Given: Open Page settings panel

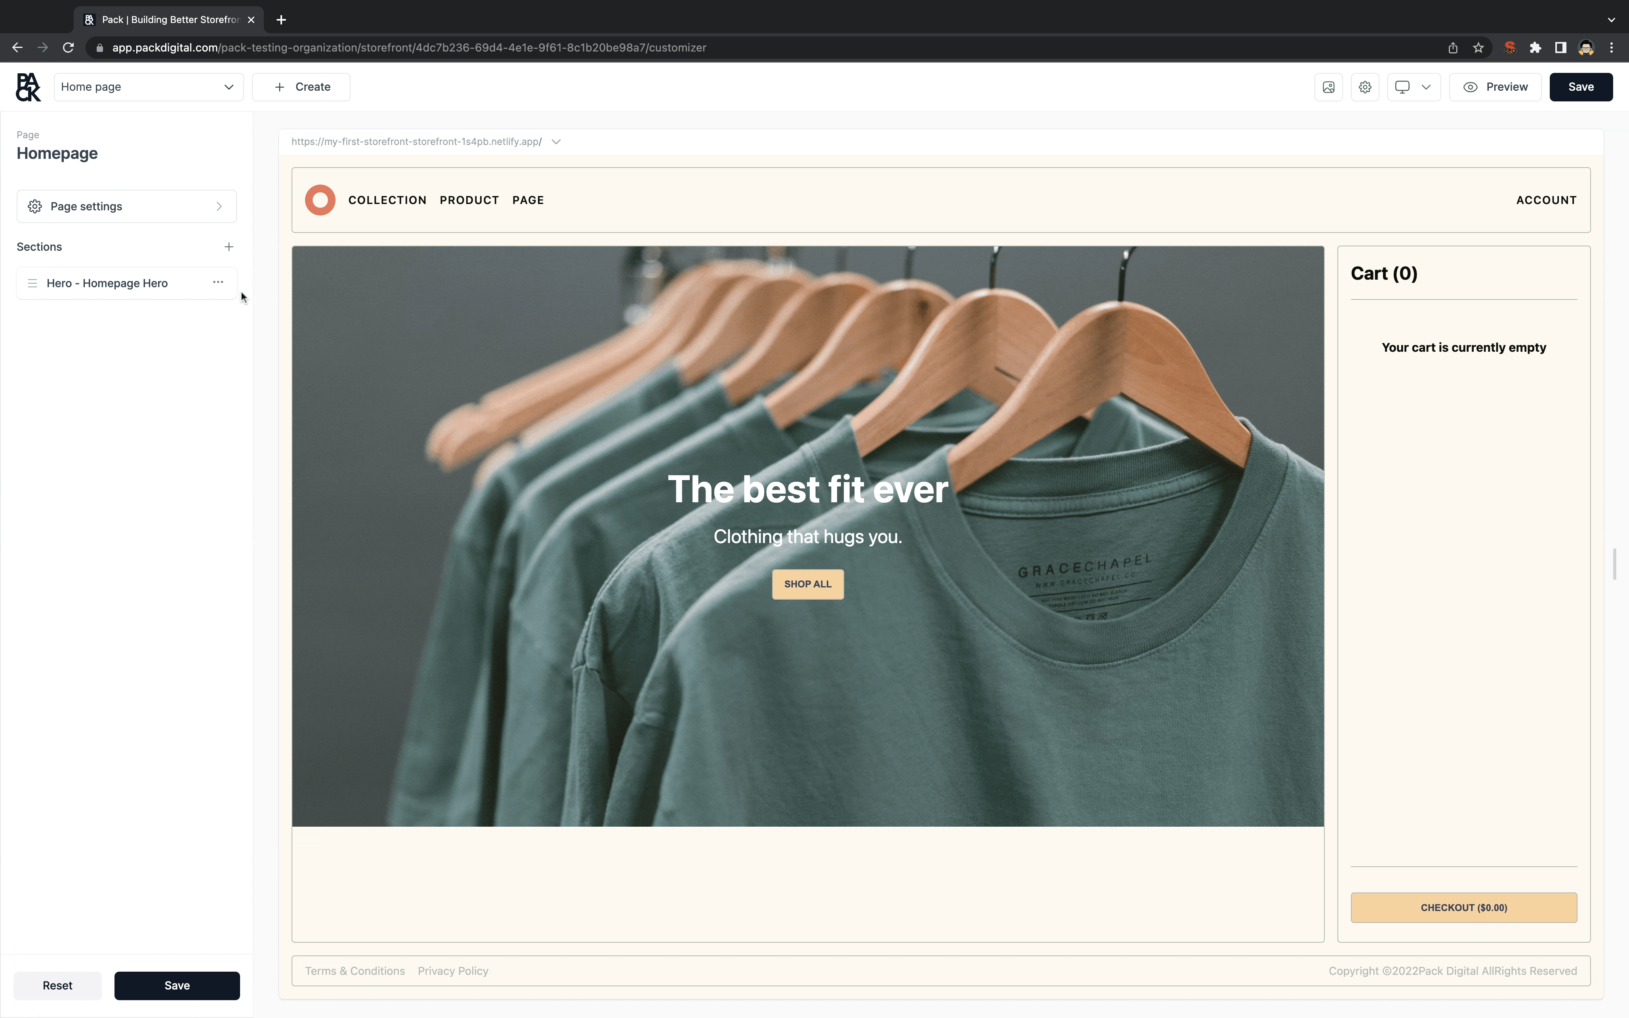Looking at the screenshot, I should [x=126, y=206].
